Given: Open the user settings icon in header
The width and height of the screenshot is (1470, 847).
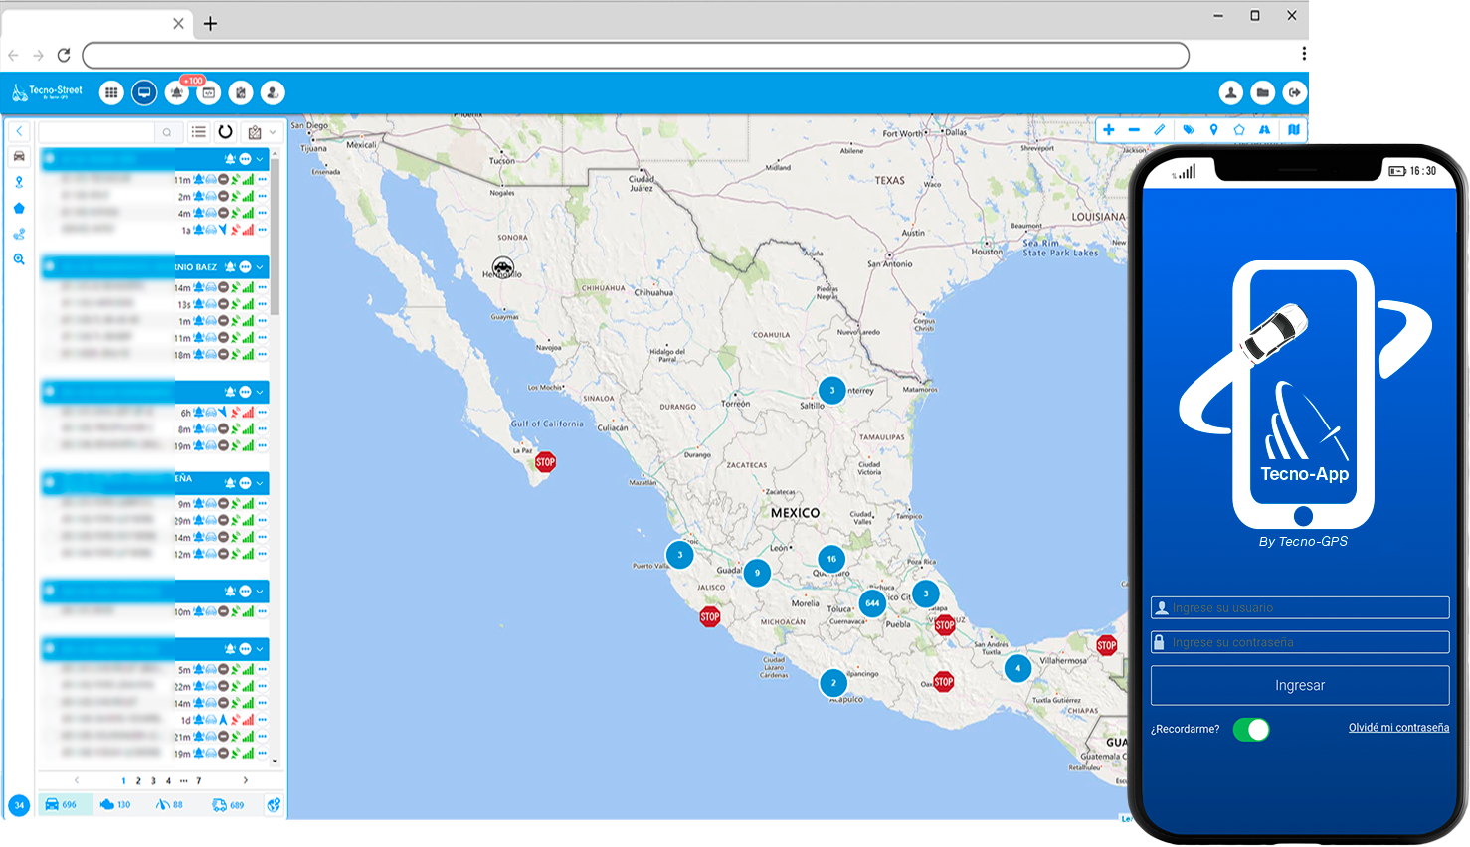Looking at the screenshot, I should pyautogui.click(x=273, y=92).
